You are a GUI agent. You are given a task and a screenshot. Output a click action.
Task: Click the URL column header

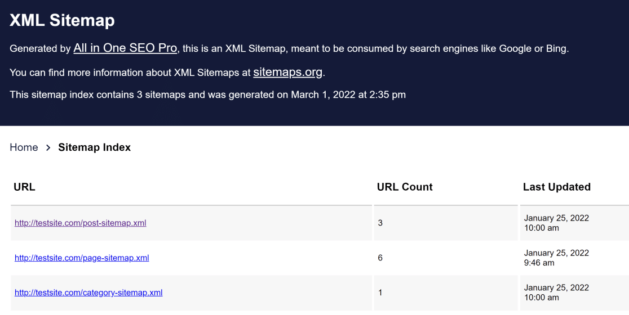[24, 187]
